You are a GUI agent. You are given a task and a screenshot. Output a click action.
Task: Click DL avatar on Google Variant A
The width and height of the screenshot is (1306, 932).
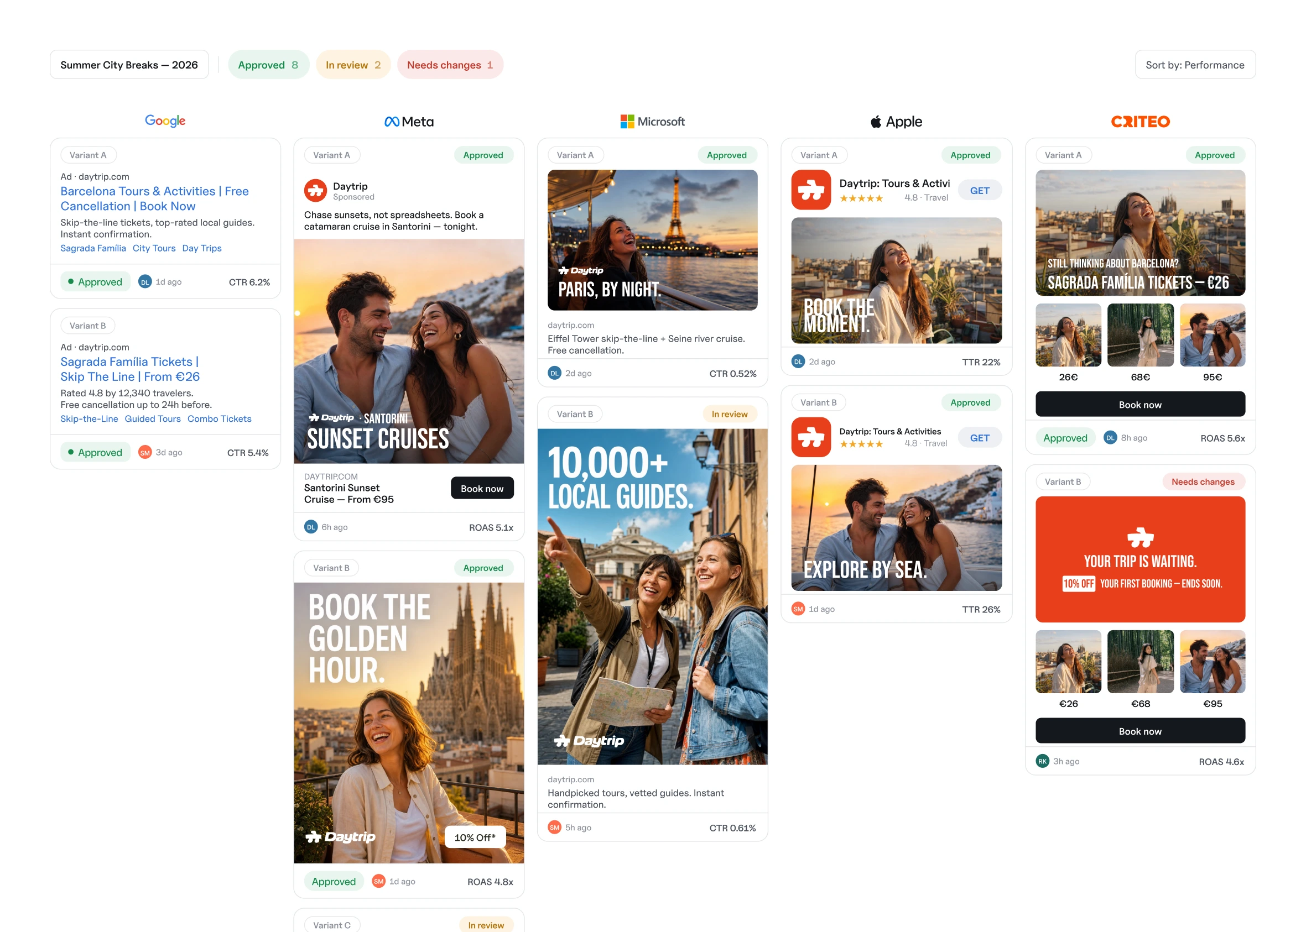145,282
